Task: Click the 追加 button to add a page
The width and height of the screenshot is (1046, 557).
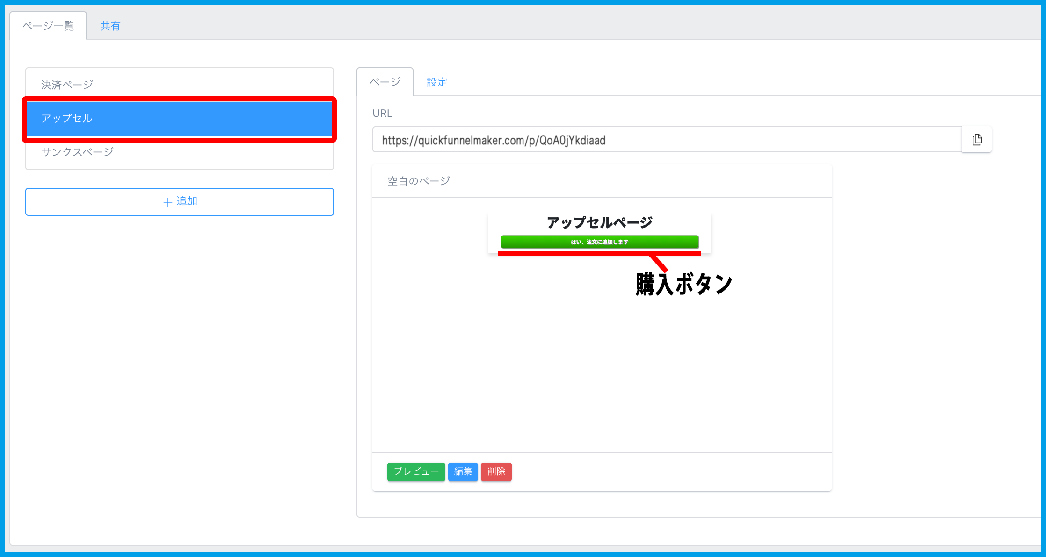Action: (179, 201)
